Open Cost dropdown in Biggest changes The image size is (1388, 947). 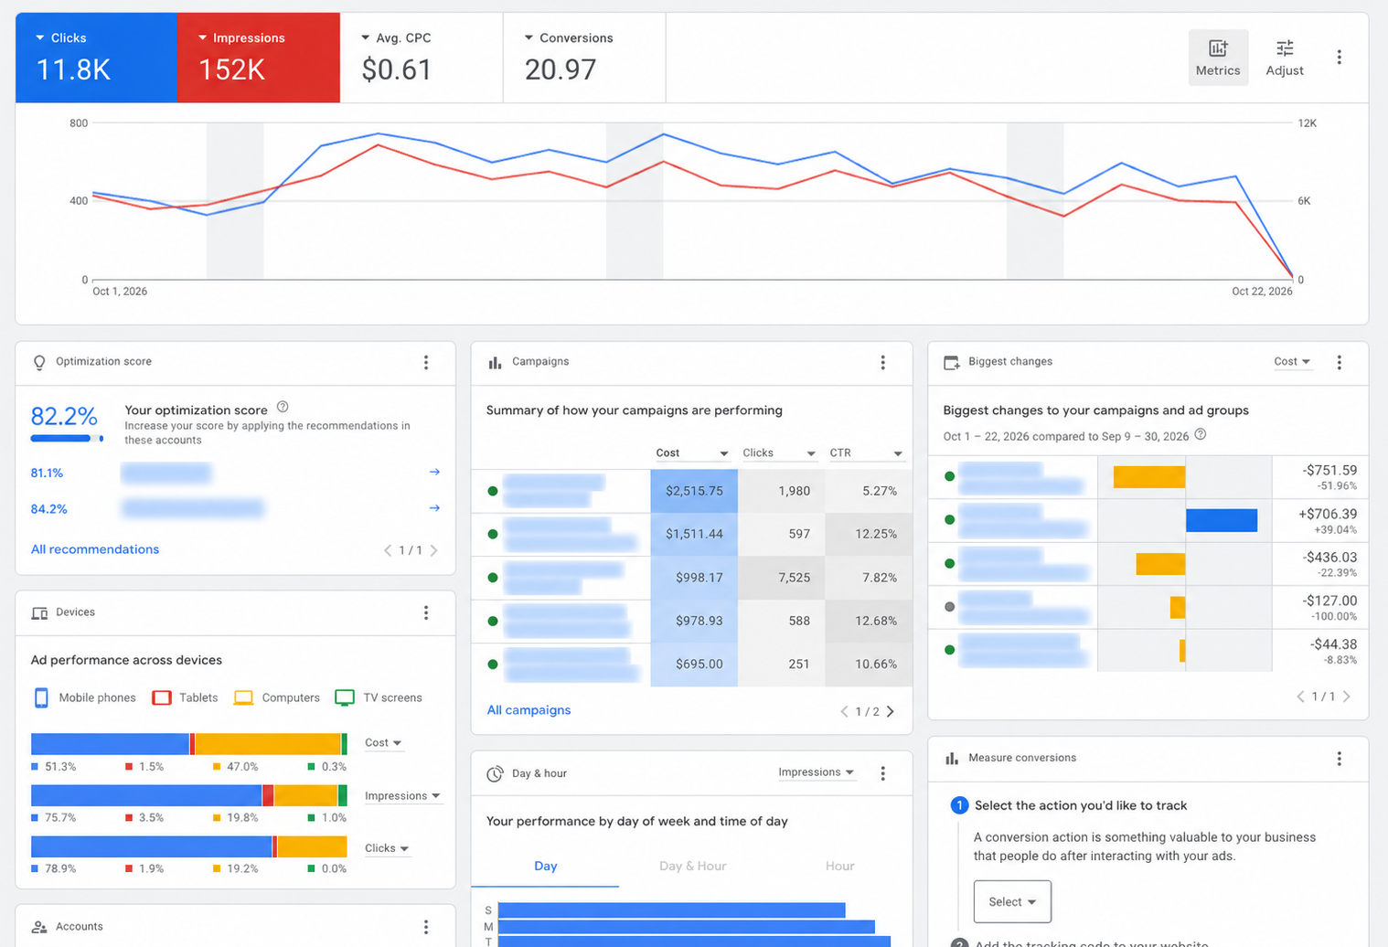1292,362
